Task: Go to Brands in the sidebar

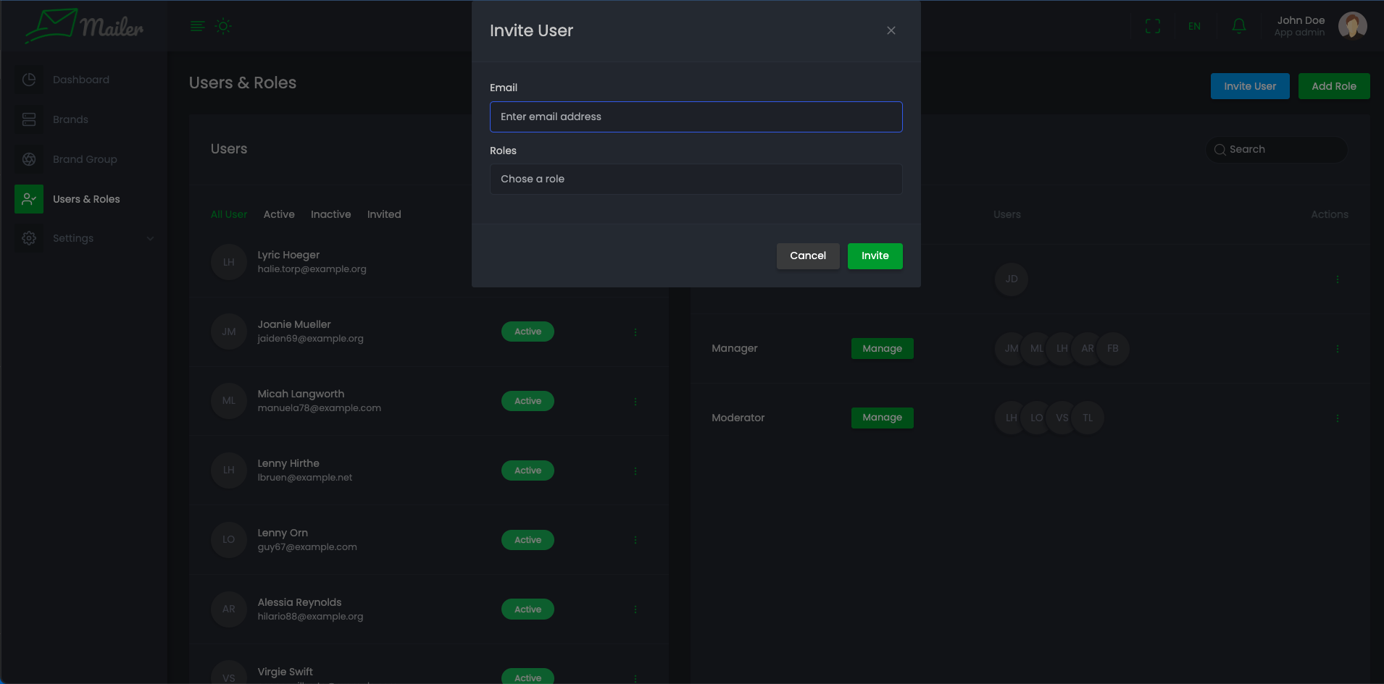Action: [x=70, y=119]
